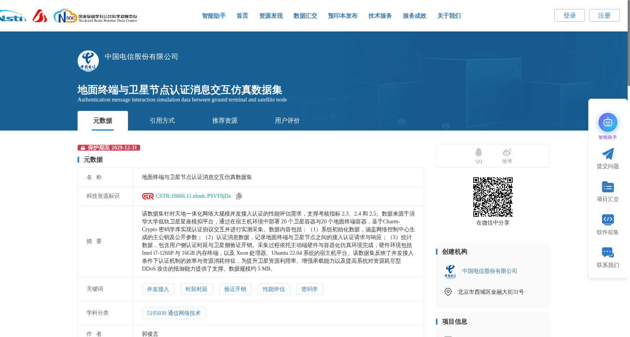
Task: Share to Weibo
Action: 507,156
